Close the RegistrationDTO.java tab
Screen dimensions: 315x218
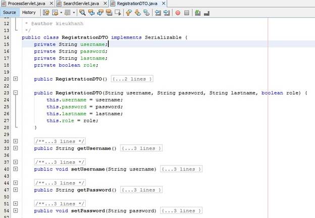coord(164,4)
